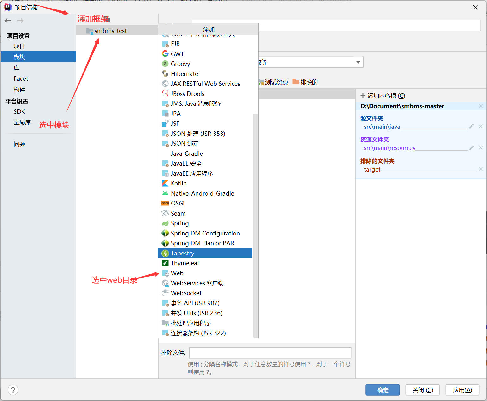Select JavaEE 应用程序
487x401 pixels.
click(205, 173)
